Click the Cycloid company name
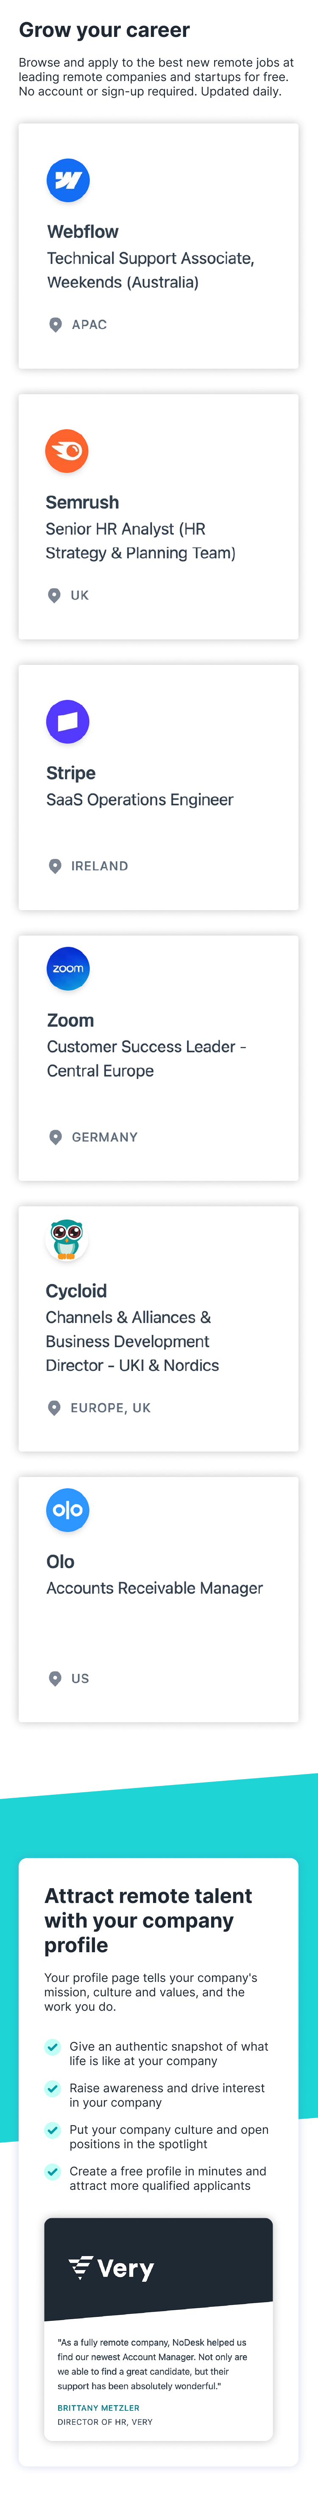This screenshot has height=2497, width=318. tap(75, 1291)
